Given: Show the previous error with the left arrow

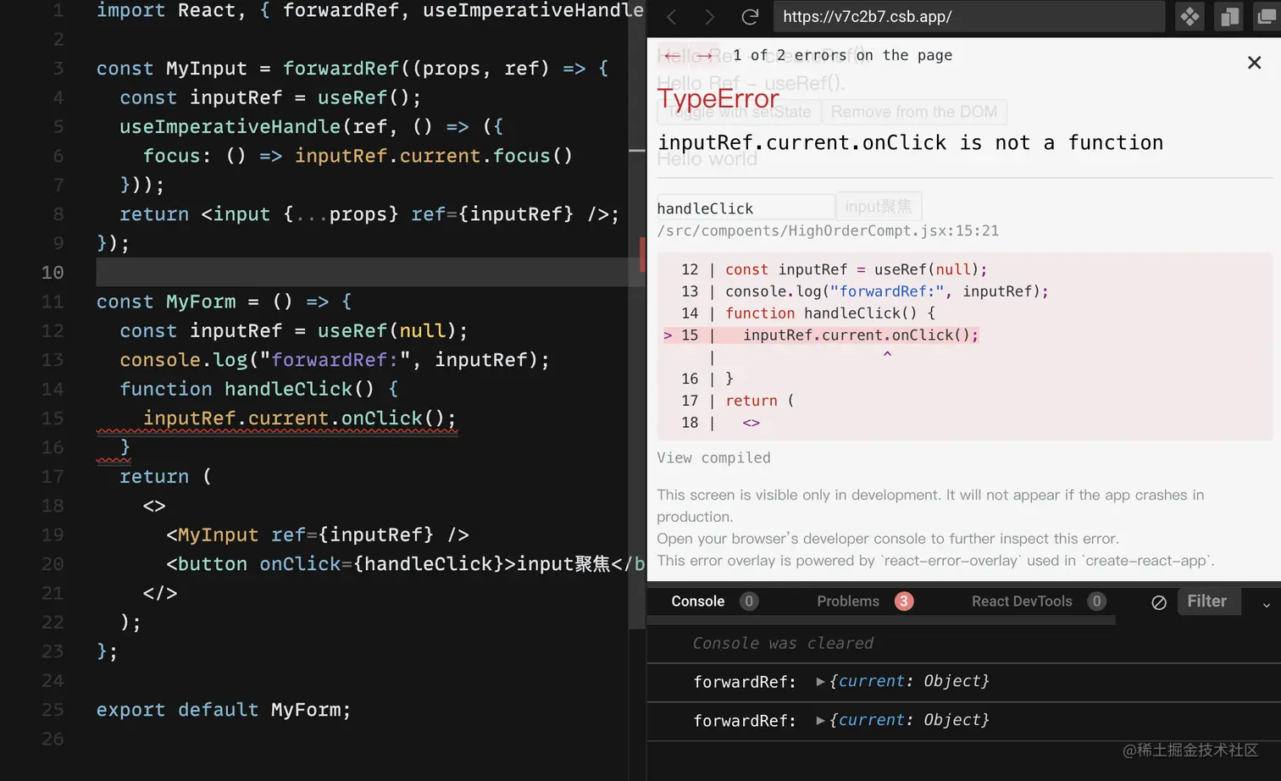Looking at the screenshot, I should click(672, 55).
